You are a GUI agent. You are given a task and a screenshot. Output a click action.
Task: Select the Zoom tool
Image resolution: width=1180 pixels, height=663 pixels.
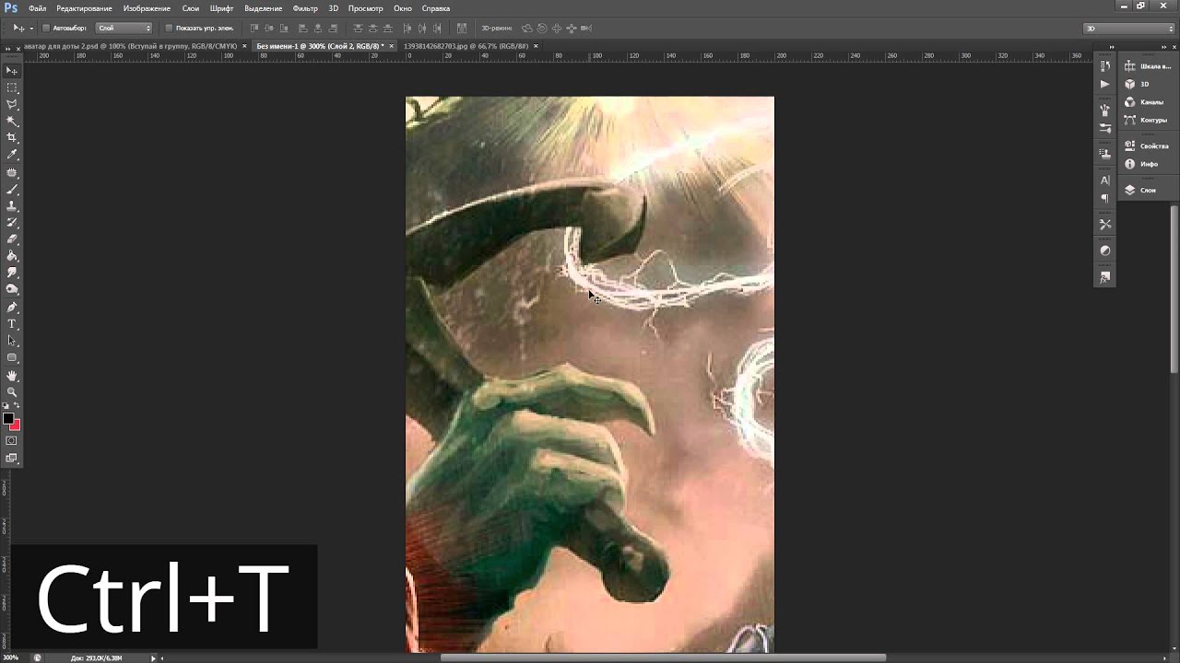pyautogui.click(x=12, y=392)
